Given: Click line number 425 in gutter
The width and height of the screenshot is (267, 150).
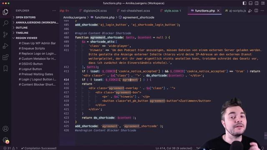Looking at the screenshot, I should click(x=66, y=126).
